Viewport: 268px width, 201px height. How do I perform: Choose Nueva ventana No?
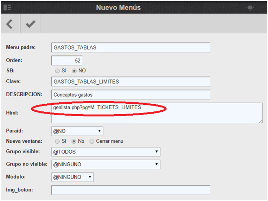pos(74,141)
